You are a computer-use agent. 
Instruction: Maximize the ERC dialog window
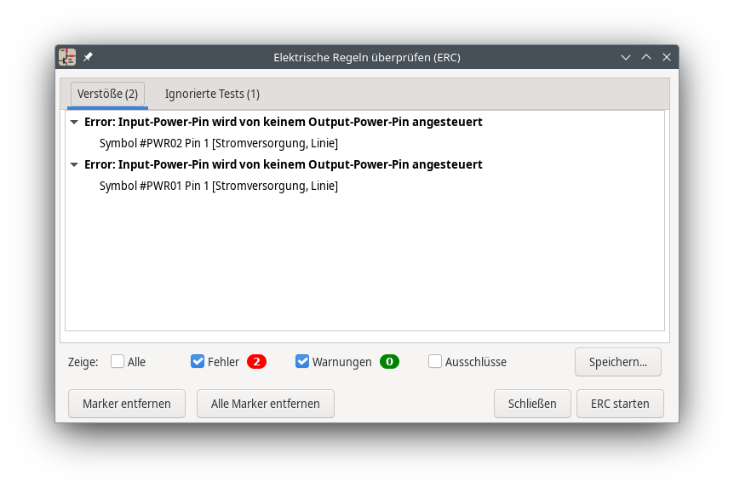point(646,57)
